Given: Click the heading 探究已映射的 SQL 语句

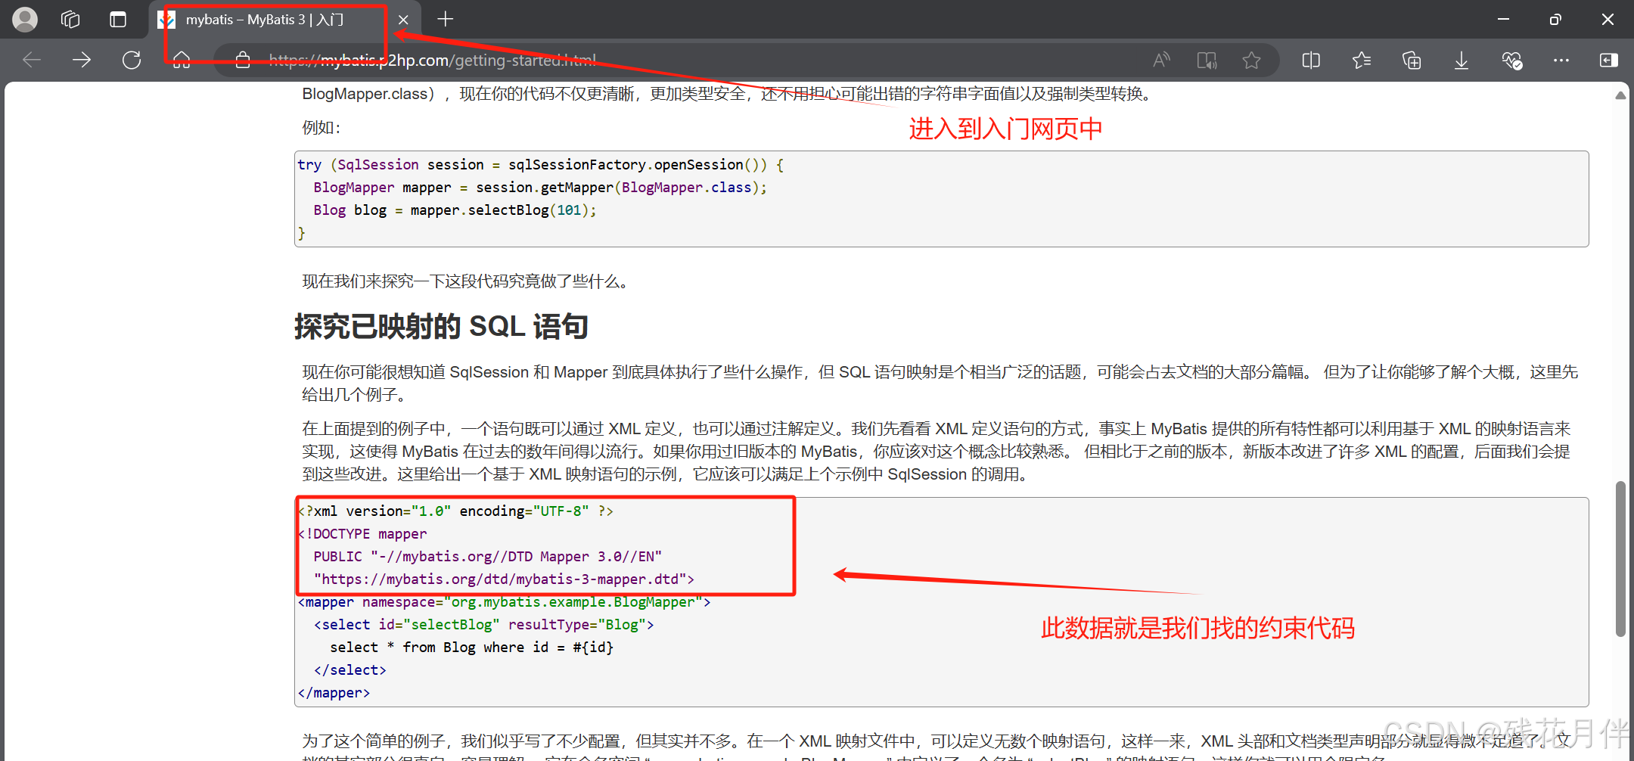Looking at the screenshot, I should (441, 327).
